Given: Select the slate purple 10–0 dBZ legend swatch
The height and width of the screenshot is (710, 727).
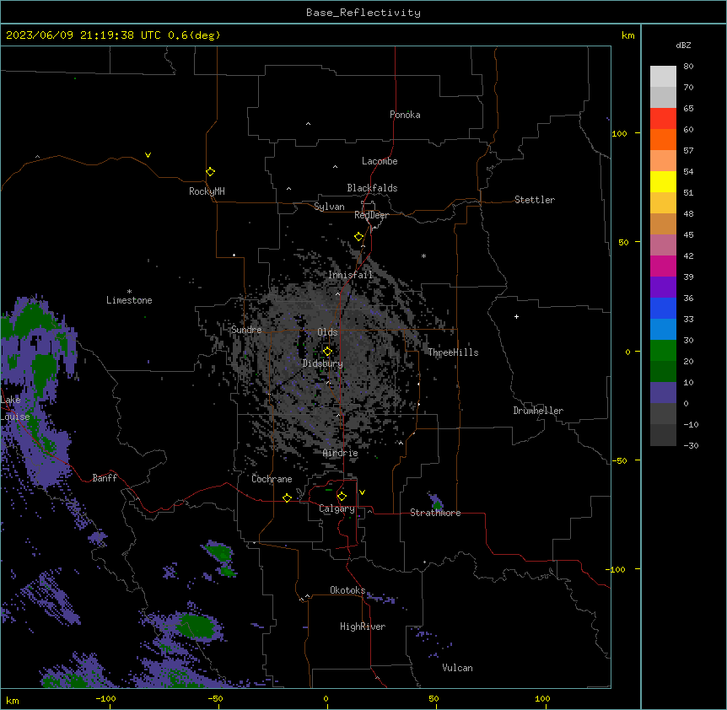Looking at the screenshot, I should pyautogui.click(x=663, y=393).
